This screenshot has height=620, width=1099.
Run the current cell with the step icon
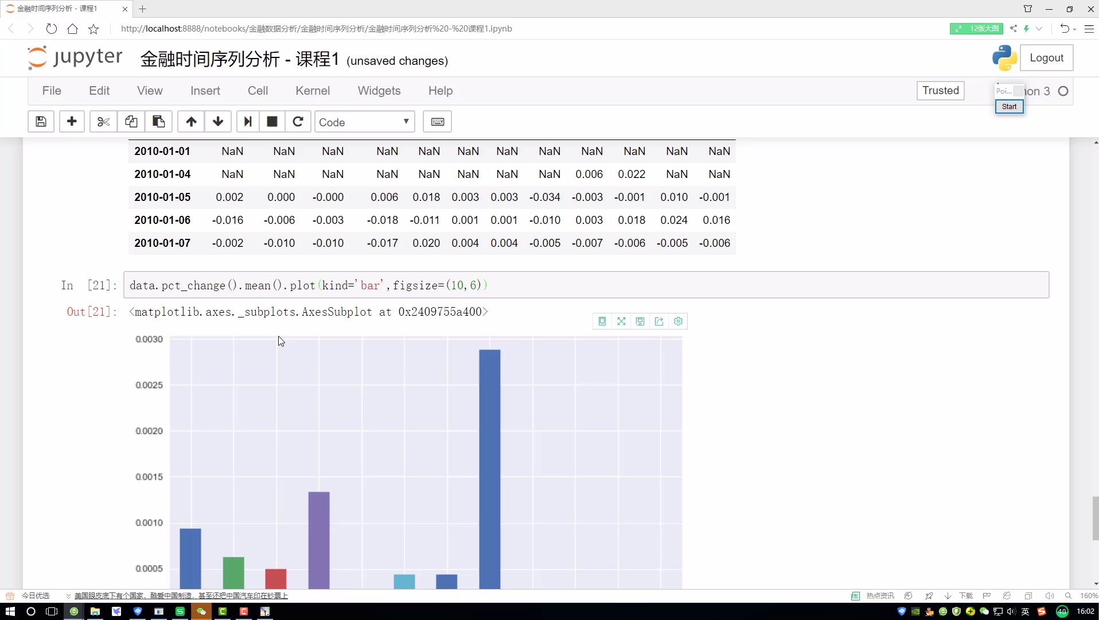click(248, 122)
